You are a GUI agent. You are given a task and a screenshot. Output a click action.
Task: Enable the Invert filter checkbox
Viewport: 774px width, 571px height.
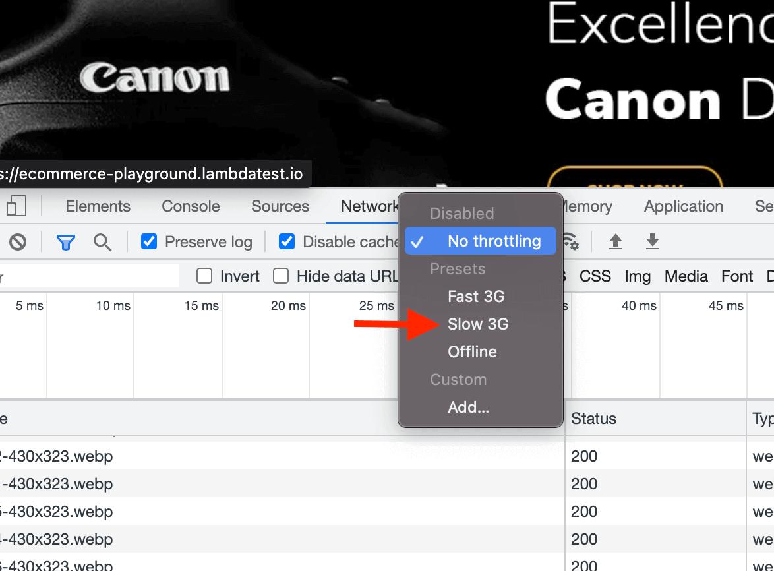(x=204, y=276)
